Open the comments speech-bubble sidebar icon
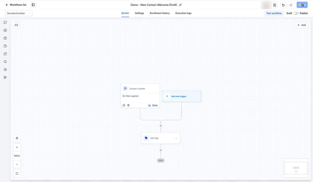Screen dimensions: 313x182 tap(5, 22)
